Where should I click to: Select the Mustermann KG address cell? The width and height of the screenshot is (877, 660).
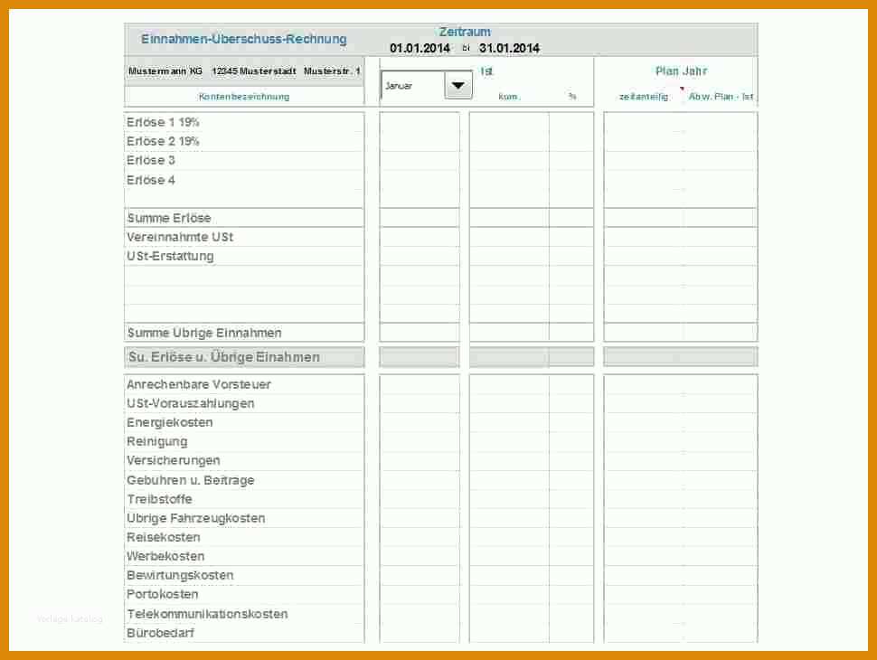tap(244, 71)
